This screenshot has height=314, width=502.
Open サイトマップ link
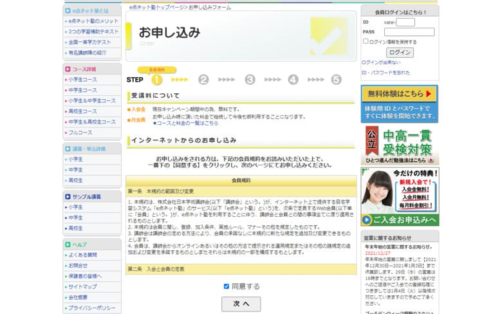pos(82,287)
